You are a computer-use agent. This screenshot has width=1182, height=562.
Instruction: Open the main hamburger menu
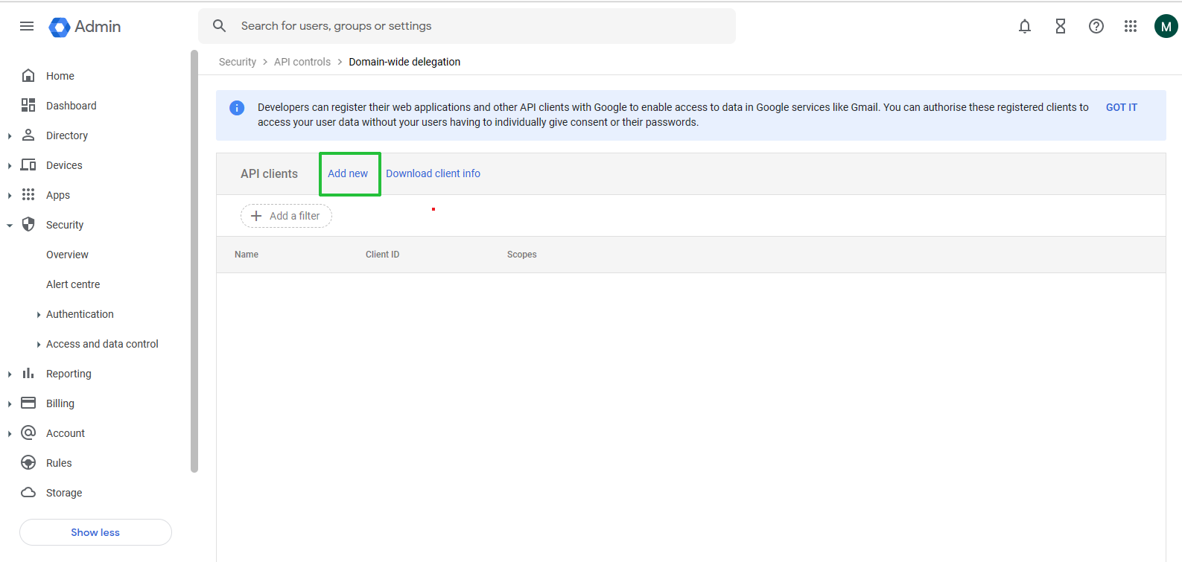(x=27, y=26)
